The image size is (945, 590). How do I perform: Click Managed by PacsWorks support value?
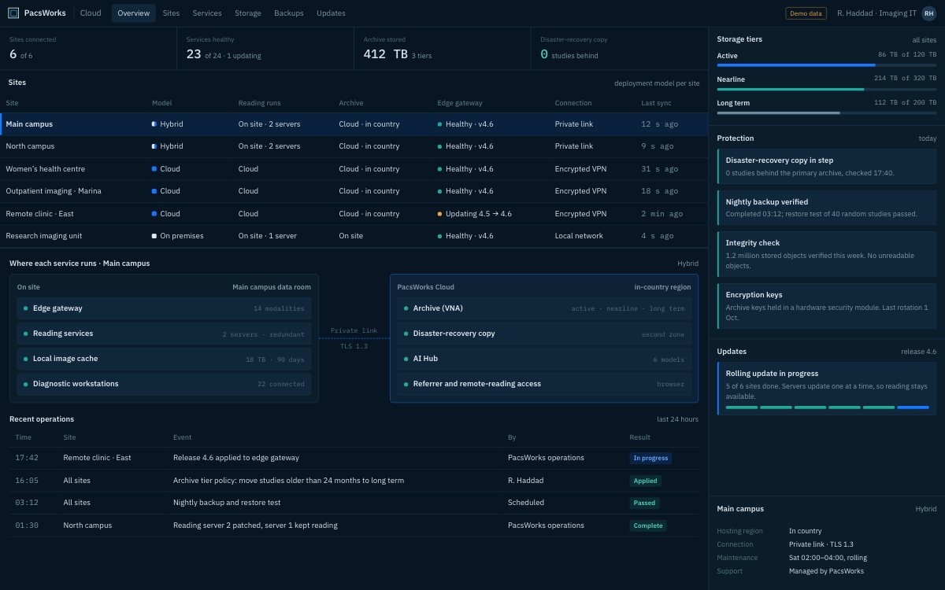click(x=826, y=571)
